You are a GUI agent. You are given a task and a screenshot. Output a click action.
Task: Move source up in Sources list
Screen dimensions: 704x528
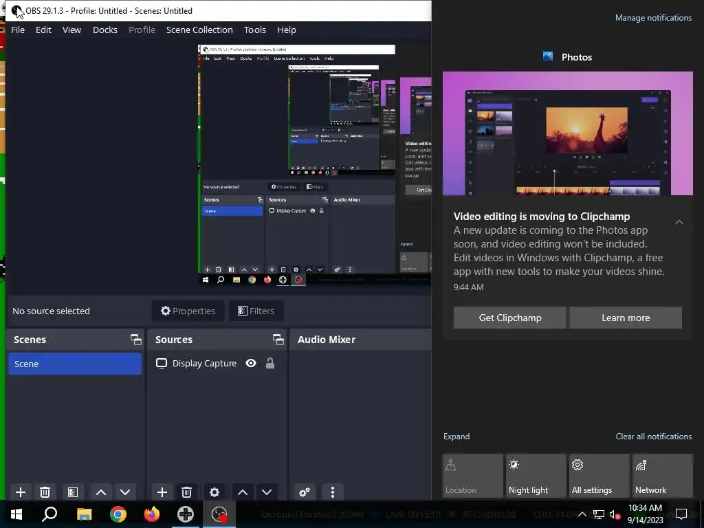[243, 492]
